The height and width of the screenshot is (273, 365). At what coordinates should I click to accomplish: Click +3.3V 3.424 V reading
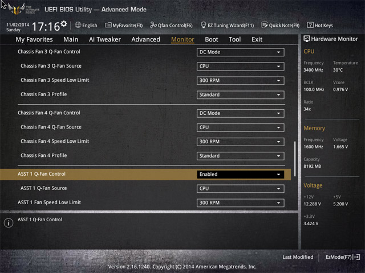pyautogui.click(x=311, y=224)
